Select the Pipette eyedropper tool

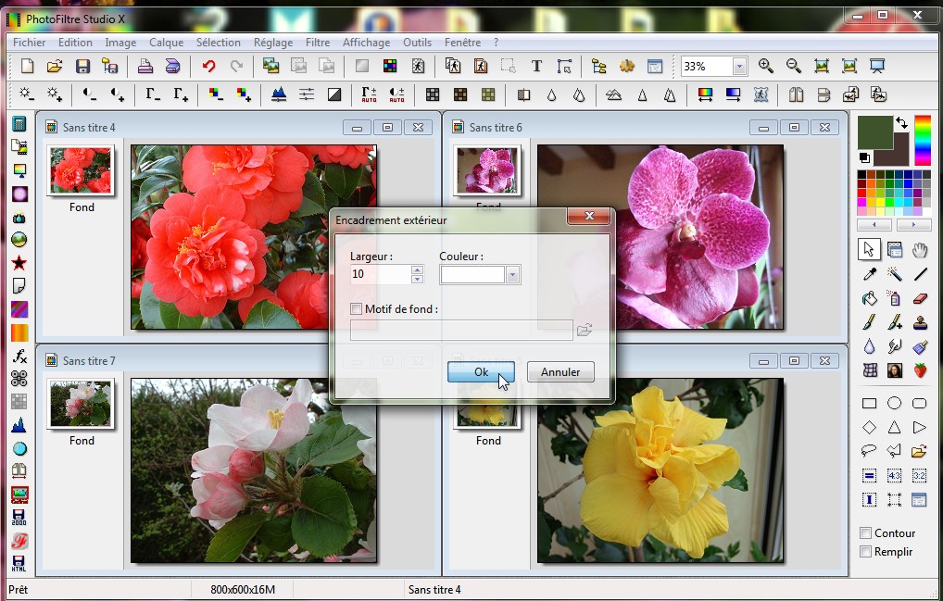[870, 274]
